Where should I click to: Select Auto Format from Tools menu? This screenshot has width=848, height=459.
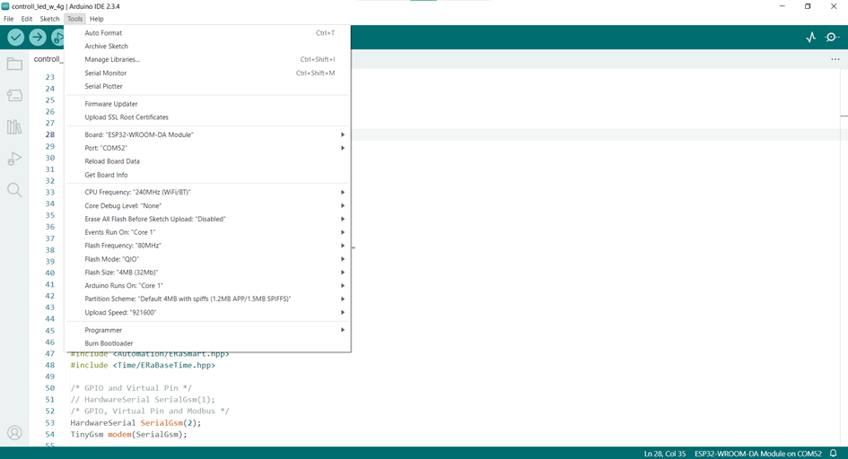pyautogui.click(x=103, y=33)
